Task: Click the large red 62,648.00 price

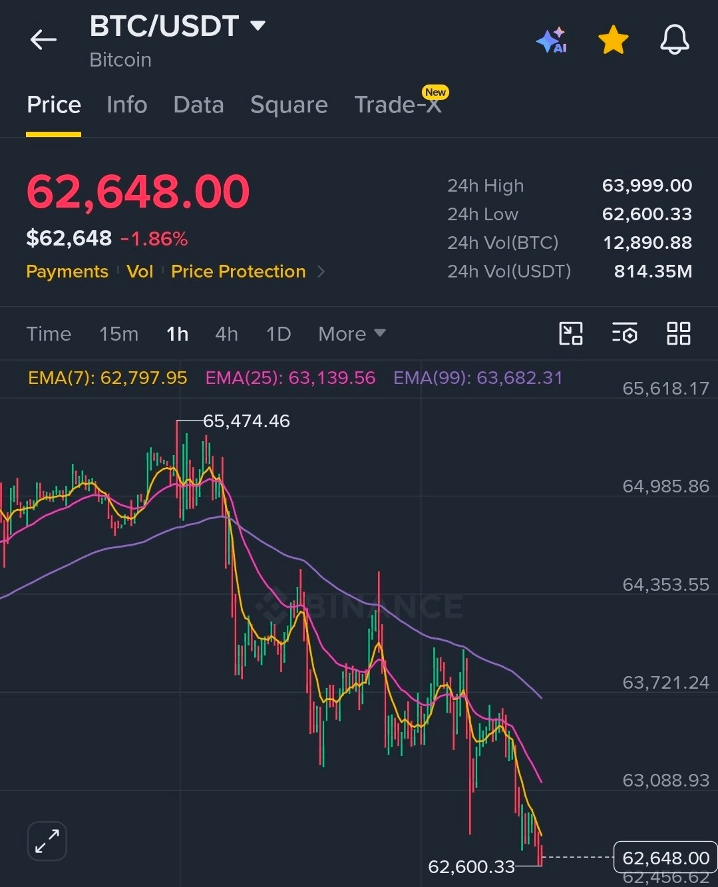Action: click(138, 192)
